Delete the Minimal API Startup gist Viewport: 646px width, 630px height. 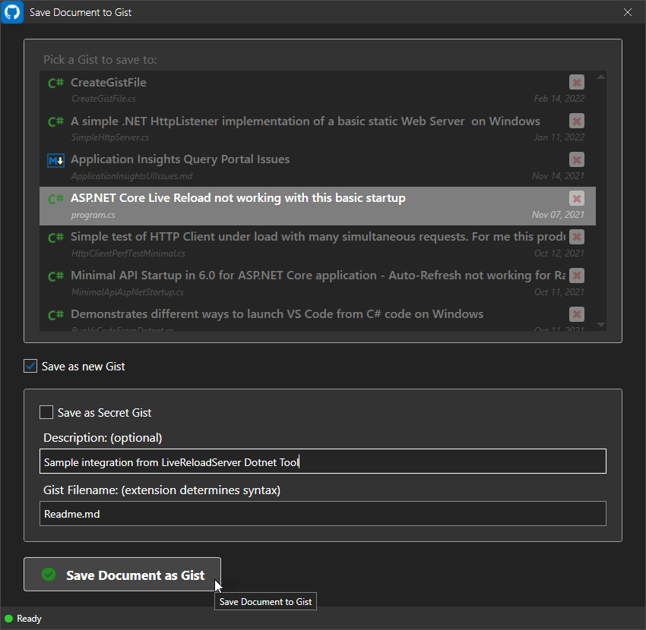tap(576, 276)
